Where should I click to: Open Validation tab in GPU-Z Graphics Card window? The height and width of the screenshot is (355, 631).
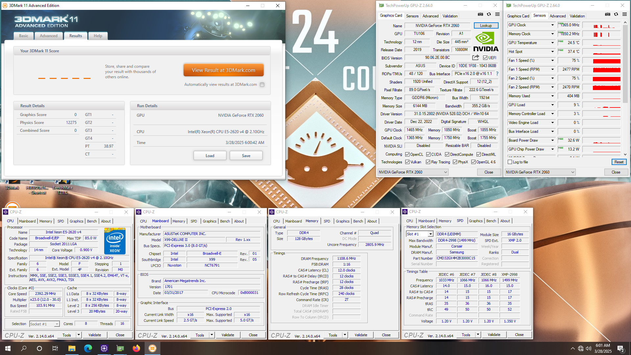click(x=450, y=16)
